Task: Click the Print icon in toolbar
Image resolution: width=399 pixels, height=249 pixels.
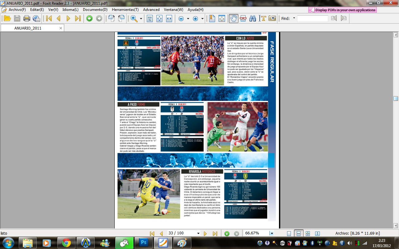Action: click(27, 18)
